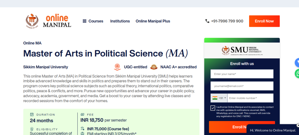This screenshot has height=135, width=299.
Task: Click the eligibility award icon
Action: pos(32,129)
